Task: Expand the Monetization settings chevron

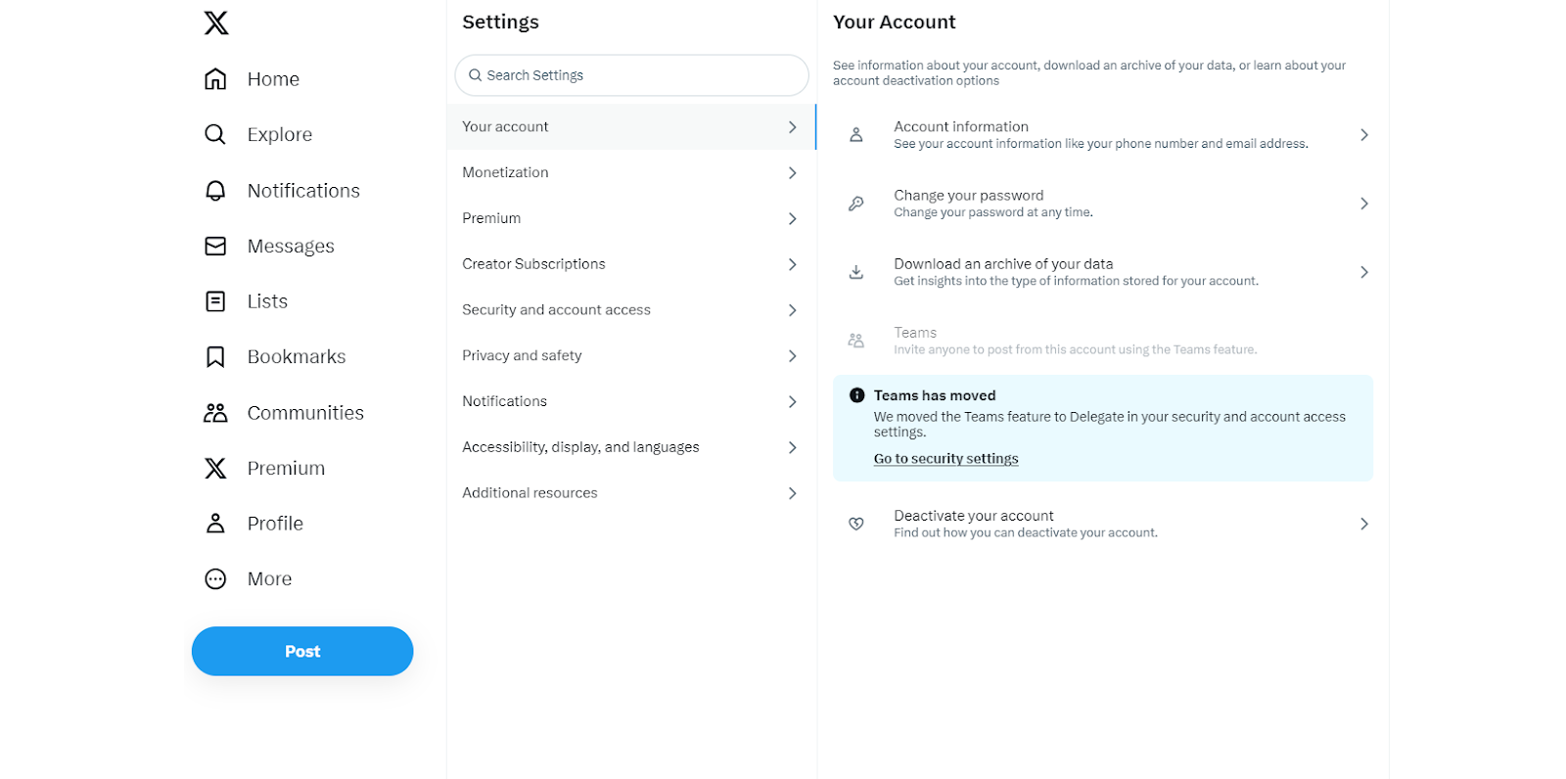Action: 792,173
